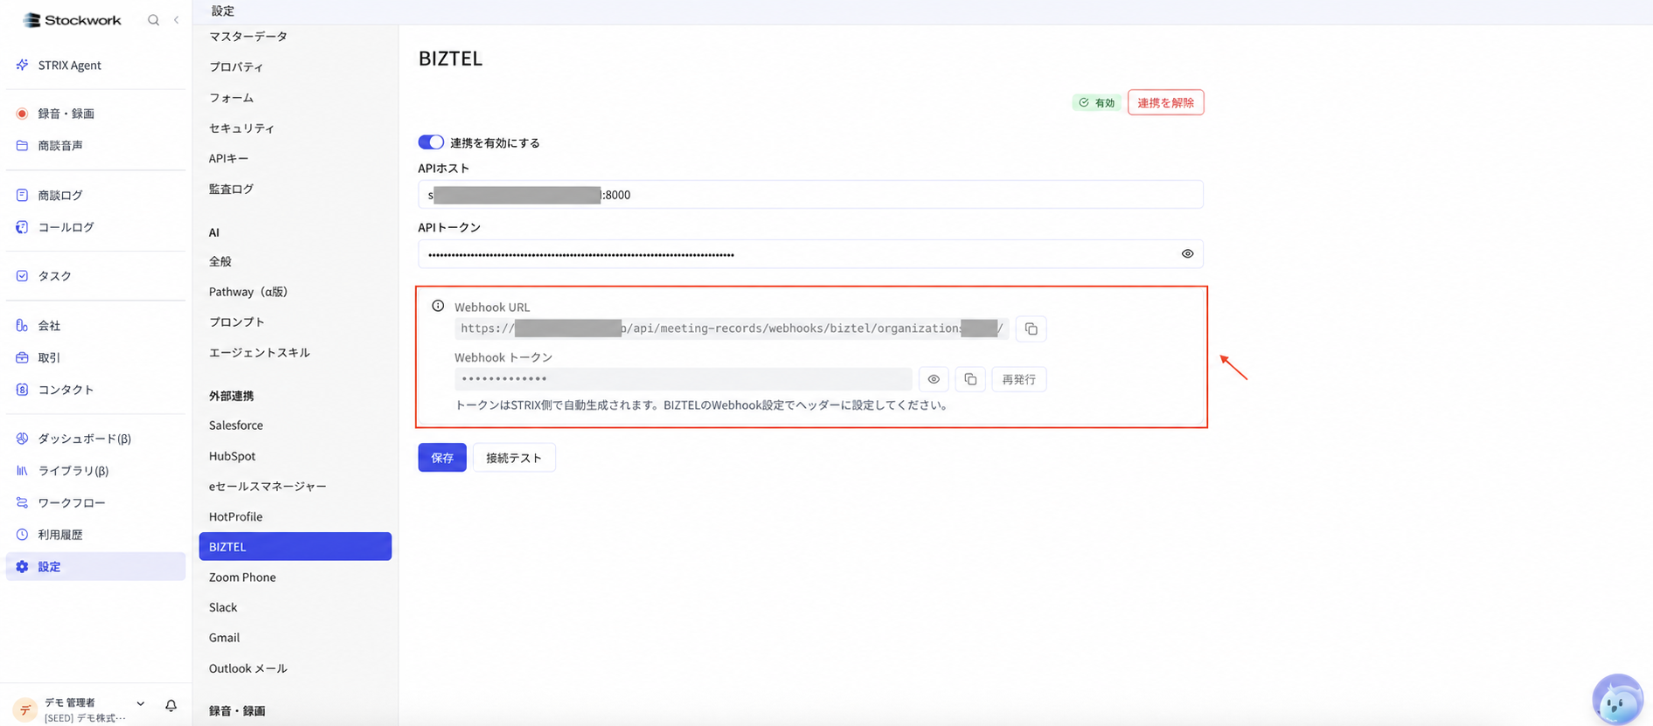This screenshot has height=726, width=1653.
Task: Open HubSpot integration
Action: pyautogui.click(x=295, y=456)
